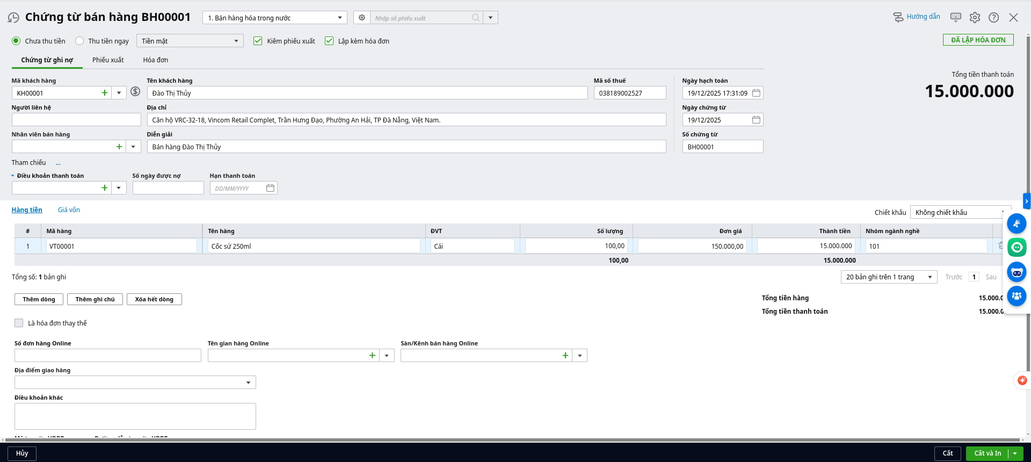
Task: Add new customer with green plus icon
Action: (105, 93)
